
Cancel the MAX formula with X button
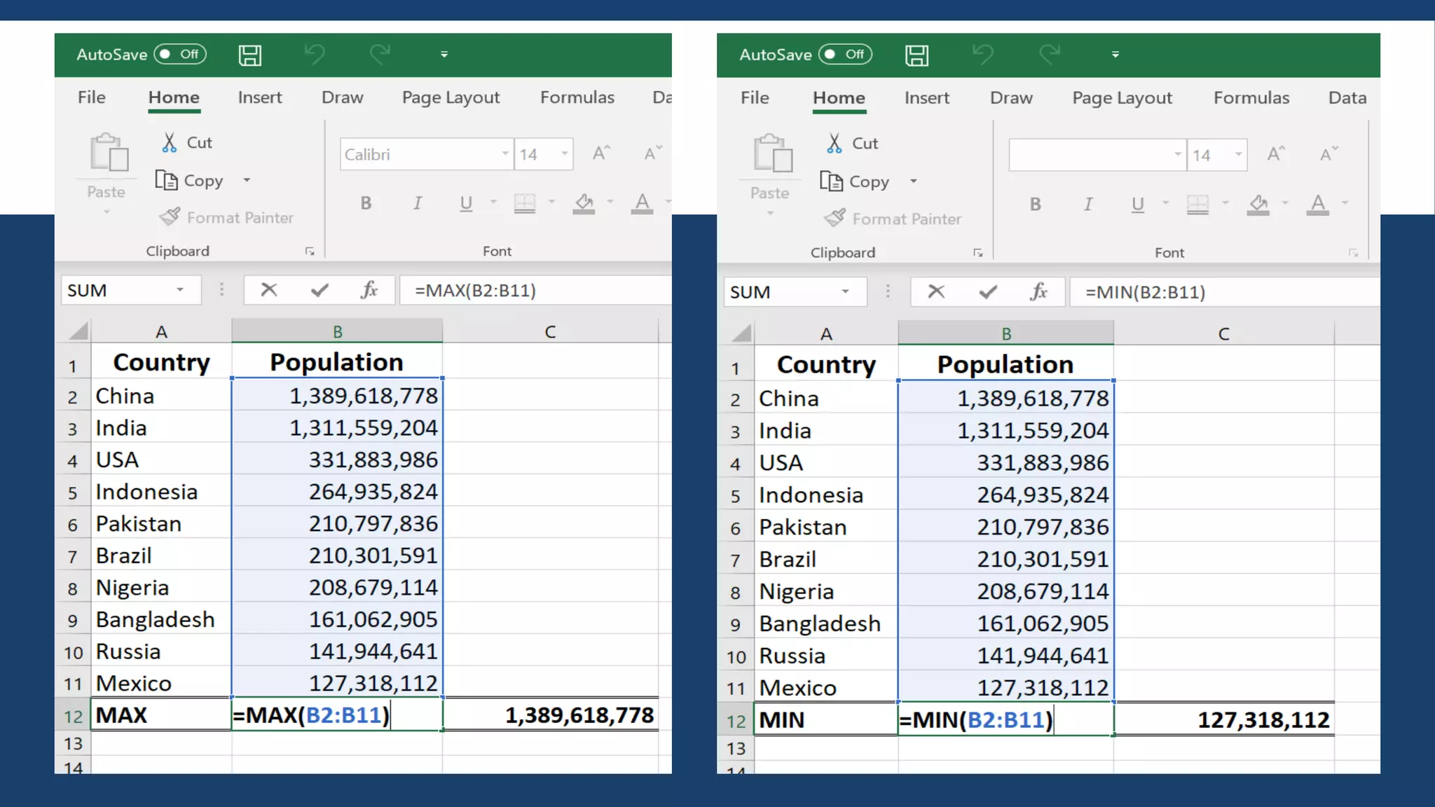pyautogui.click(x=268, y=290)
